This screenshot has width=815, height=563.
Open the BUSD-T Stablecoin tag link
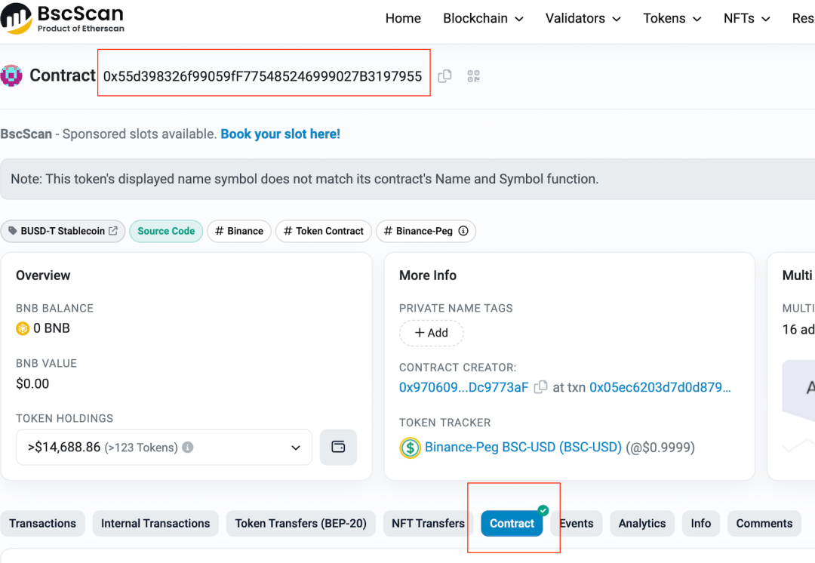point(63,231)
